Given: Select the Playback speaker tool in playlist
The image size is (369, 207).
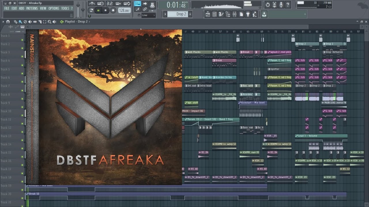Looking at the screenshot, I should pos(54,22).
